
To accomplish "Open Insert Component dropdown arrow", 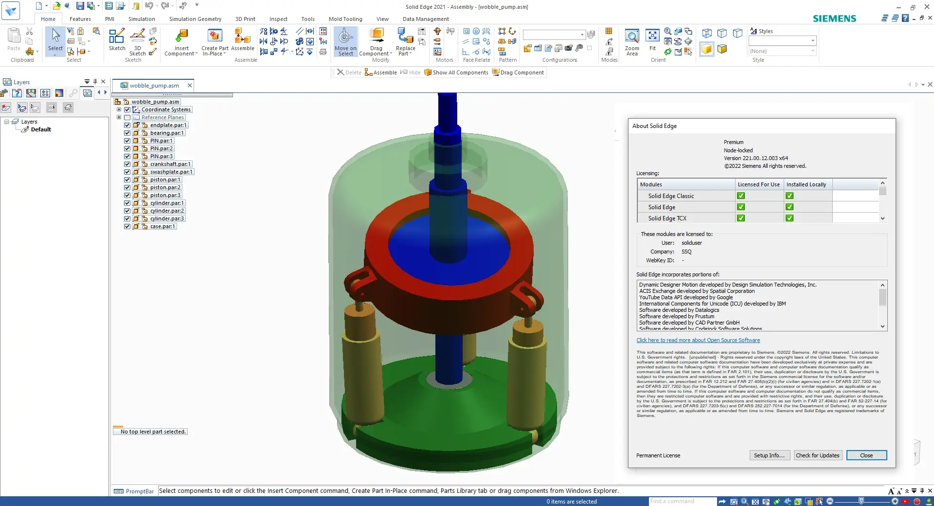I will (x=197, y=54).
